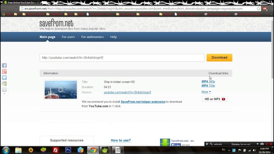Screen dimensions: 274x154
Task: Open the Help menu item
Action: pos(113,37)
